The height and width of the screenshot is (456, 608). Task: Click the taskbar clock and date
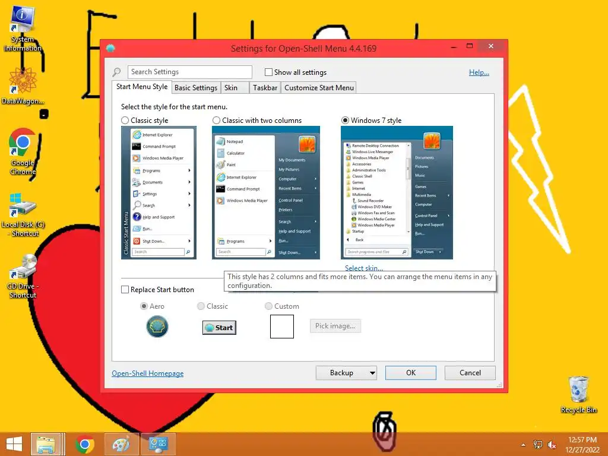pos(582,445)
